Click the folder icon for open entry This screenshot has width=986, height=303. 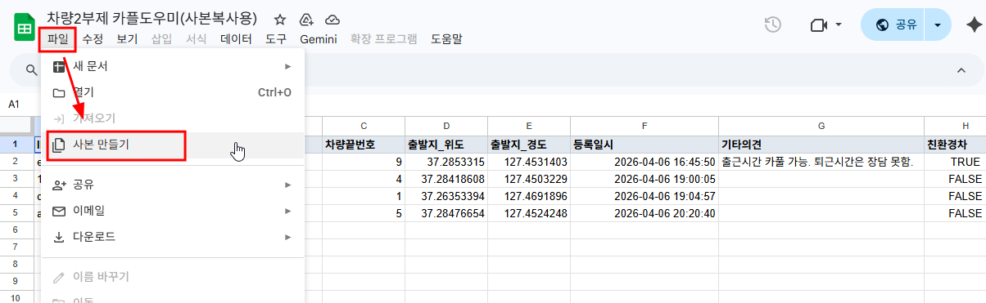click(x=59, y=92)
